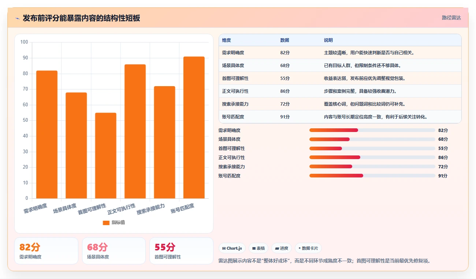Click description 内容与账号长期定位高度一致
Screen dimensions: 476x279
376,117
